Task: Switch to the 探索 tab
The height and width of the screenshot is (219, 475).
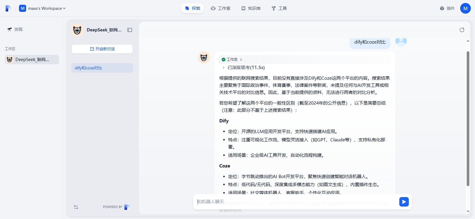Action: tap(192, 8)
